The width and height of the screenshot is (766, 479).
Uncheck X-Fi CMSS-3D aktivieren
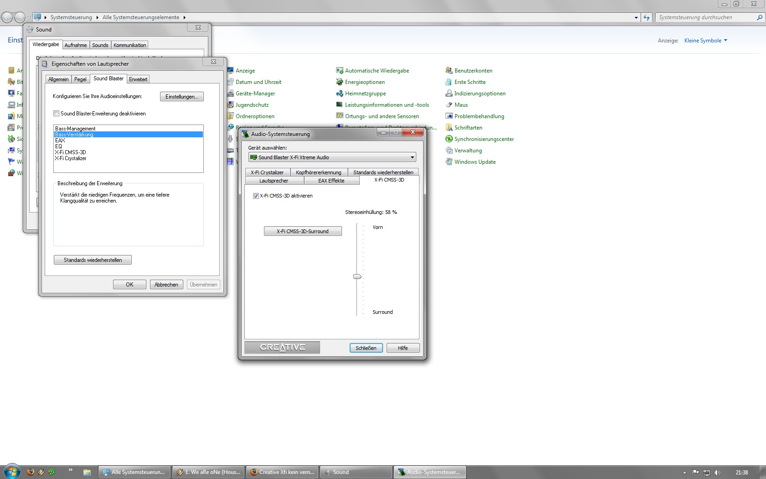point(256,196)
